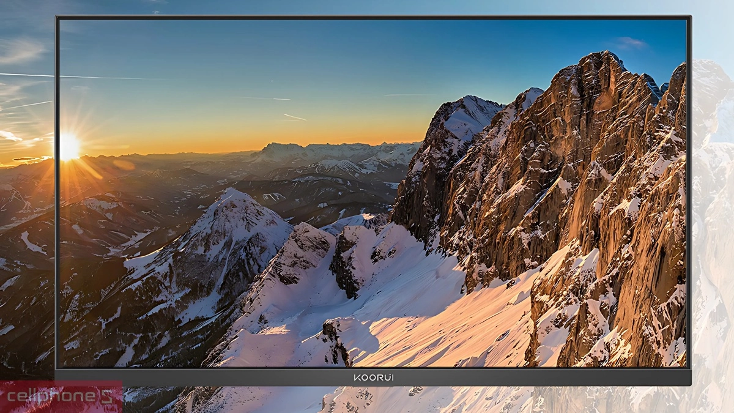Click the small cloud in the upper-right sky
Viewport: 734px width, 413px height.
[x=630, y=43]
